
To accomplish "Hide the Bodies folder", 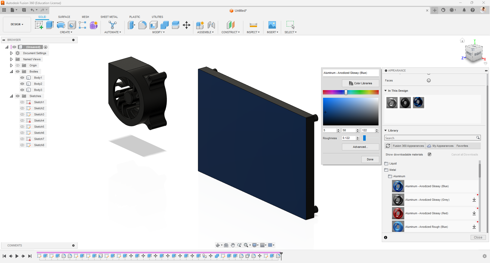I will (x=18, y=71).
